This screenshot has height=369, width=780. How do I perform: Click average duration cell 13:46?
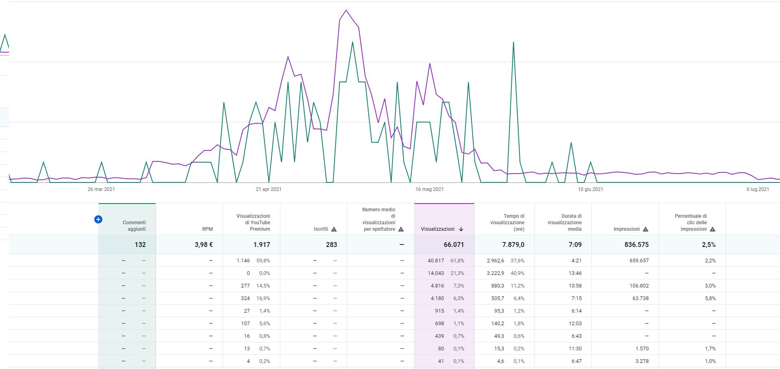[575, 273]
